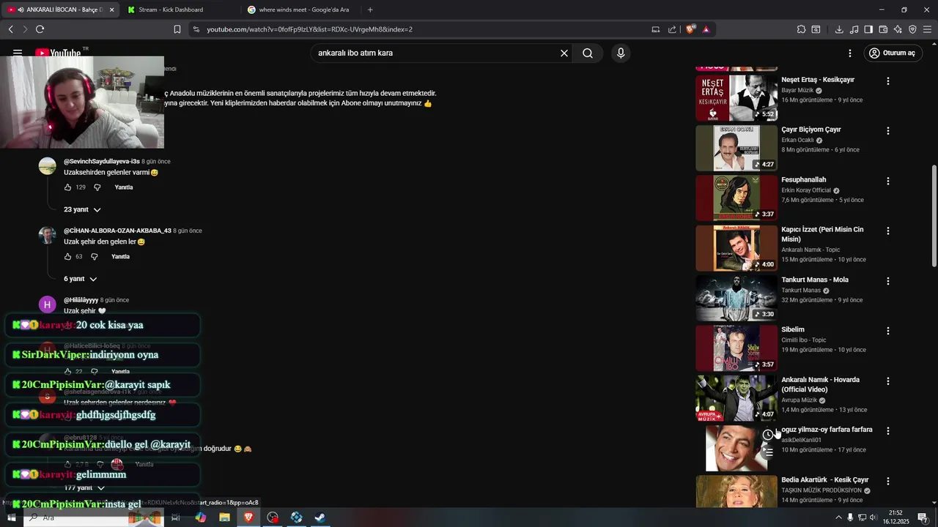The height and width of the screenshot is (527, 938).
Task: Open the Neşet Ertaş - Kesikçayır video thumbnail
Action: coord(736,98)
